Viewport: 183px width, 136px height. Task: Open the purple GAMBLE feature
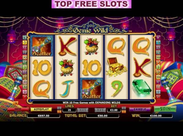pos(140,109)
